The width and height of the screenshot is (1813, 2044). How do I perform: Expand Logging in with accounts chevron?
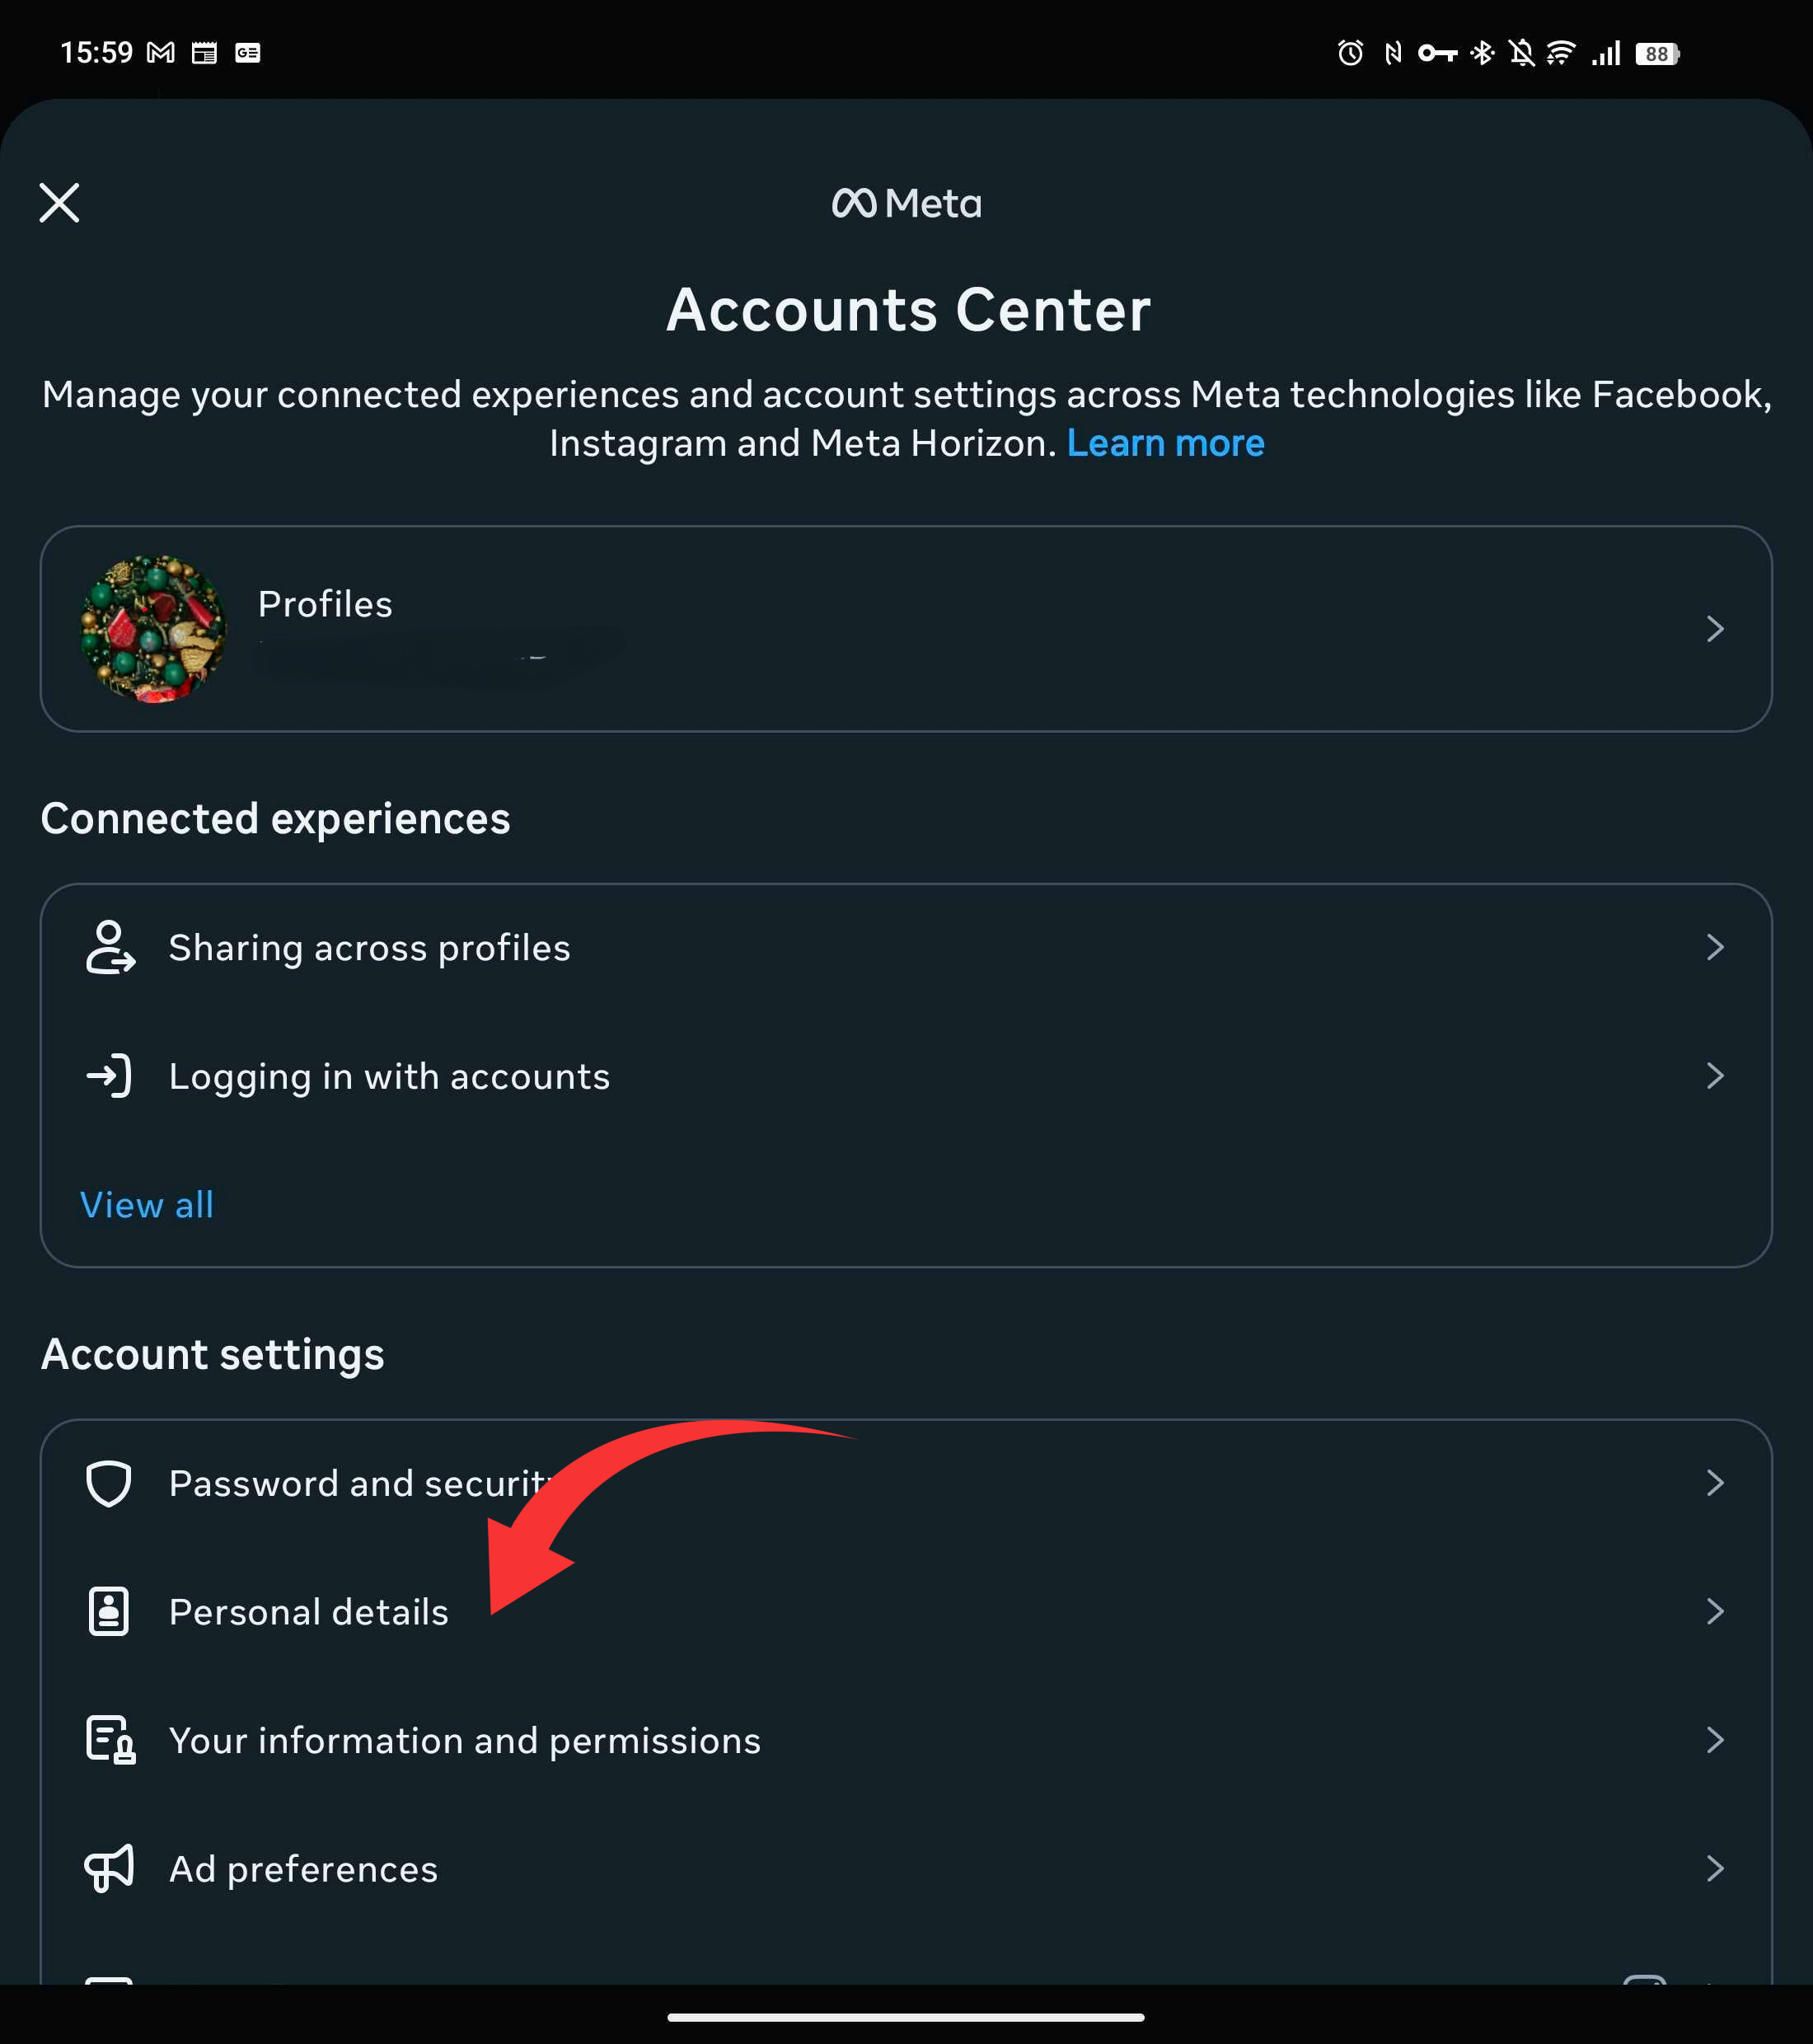click(x=1715, y=1076)
